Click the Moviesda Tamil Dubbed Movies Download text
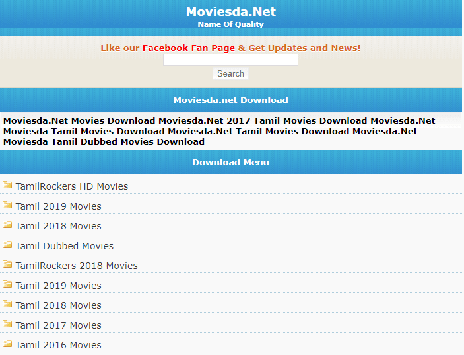Viewport: 464px width, 355px height. click(x=104, y=141)
